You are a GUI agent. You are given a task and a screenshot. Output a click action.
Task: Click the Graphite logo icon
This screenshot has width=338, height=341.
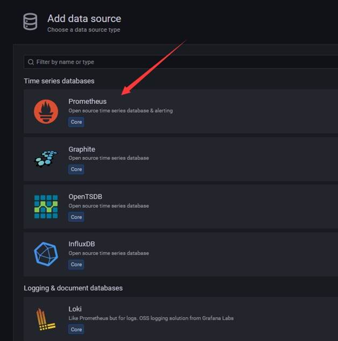pos(46,159)
